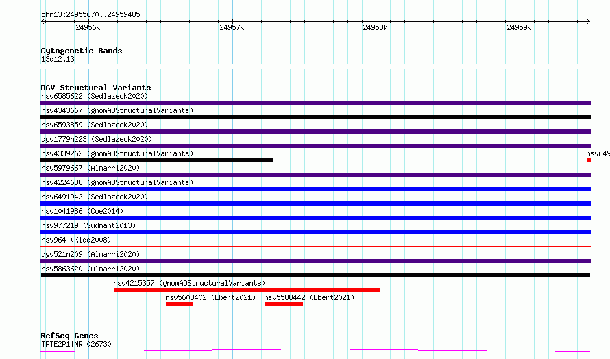Click the 24956k ruler tick label
Viewport: 610px width, 359px height.
tap(88, 27)
